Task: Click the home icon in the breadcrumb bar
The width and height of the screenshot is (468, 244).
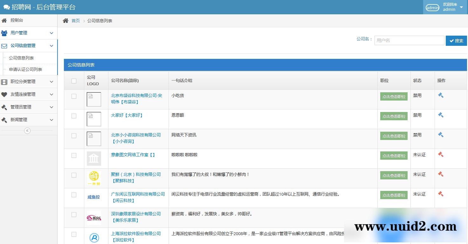Action: 65,20
